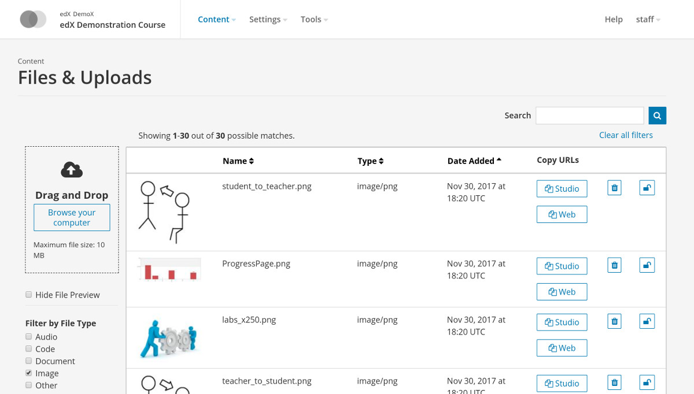Click the Clear all filters link
Viewport: 694px width, 394px height.
coord(626,135)
